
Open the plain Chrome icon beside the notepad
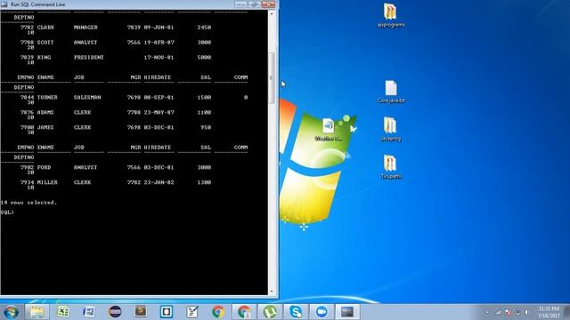tap(218, 312)
